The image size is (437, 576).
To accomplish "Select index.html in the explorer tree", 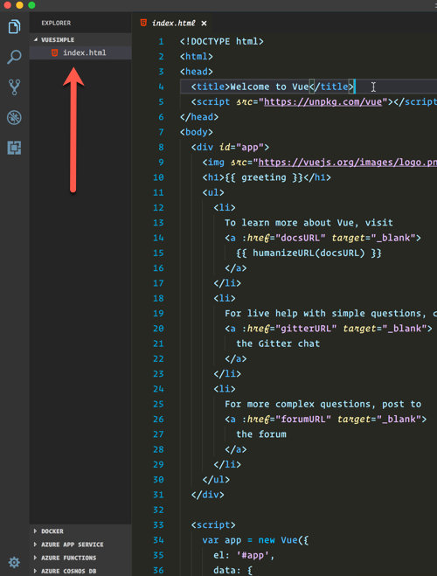I will (80, 52).
